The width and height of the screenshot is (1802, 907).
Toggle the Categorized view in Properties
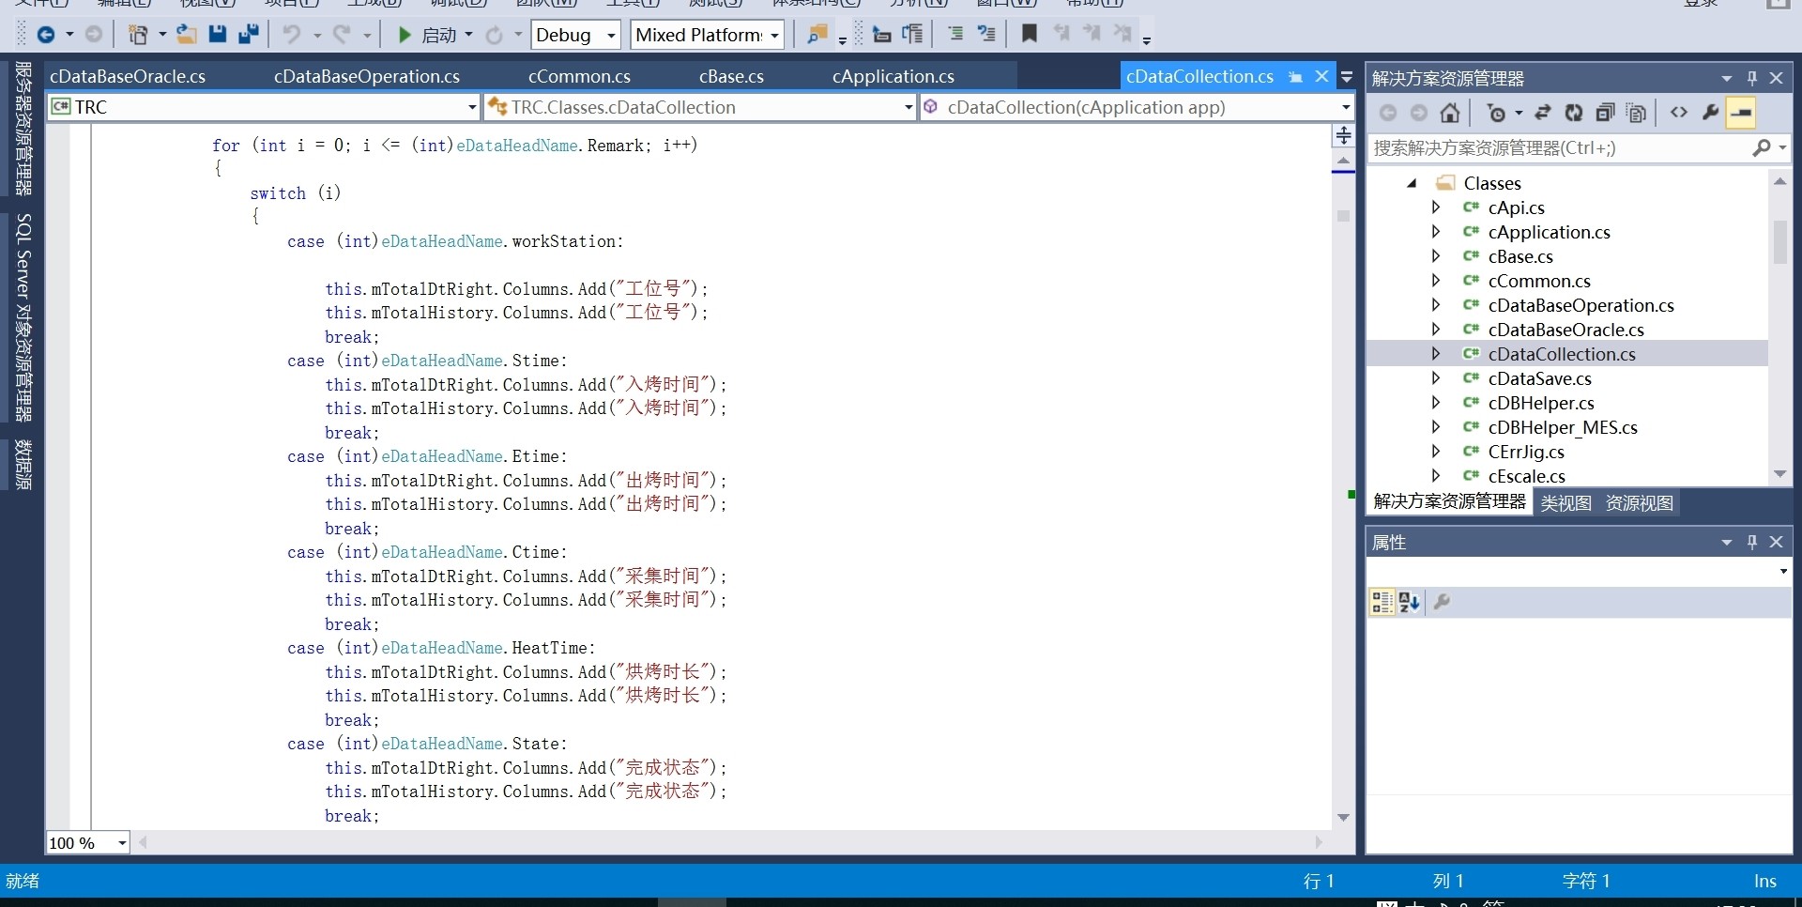[x=1382, y=603]
